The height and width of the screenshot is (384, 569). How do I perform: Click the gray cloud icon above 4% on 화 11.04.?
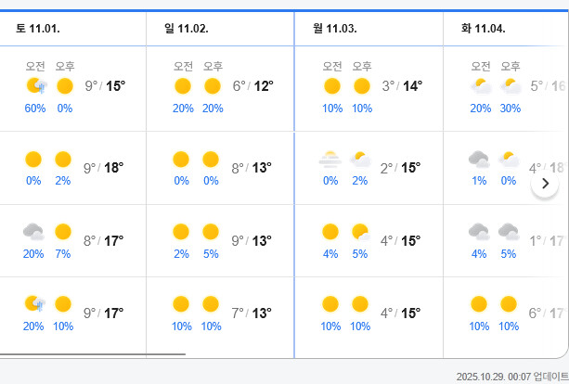coord(479,232)
